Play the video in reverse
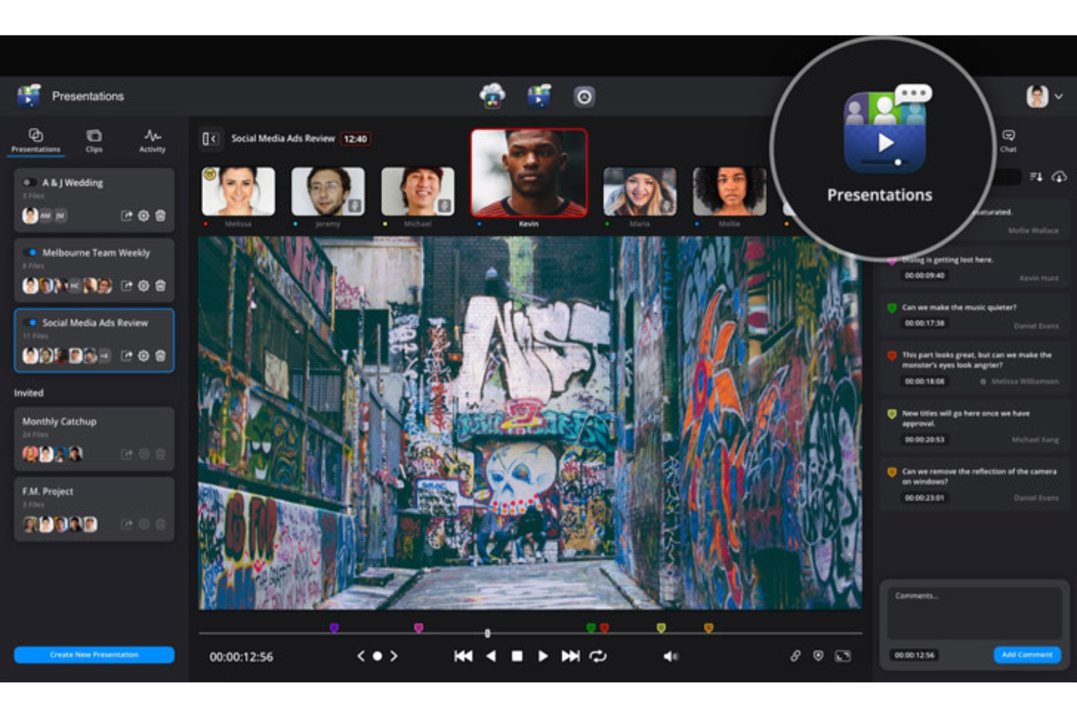 click(491, 656)
